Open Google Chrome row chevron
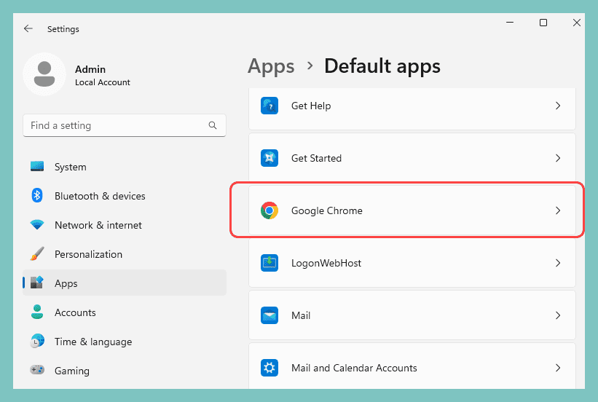598x402 pixels. 558,210
